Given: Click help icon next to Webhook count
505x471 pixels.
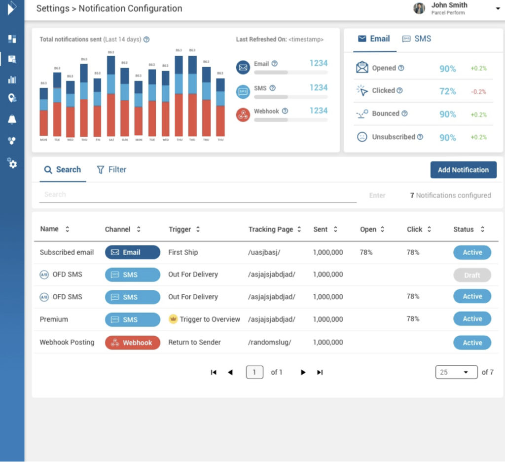Looking at the screenshot, I should pos(285,111).
